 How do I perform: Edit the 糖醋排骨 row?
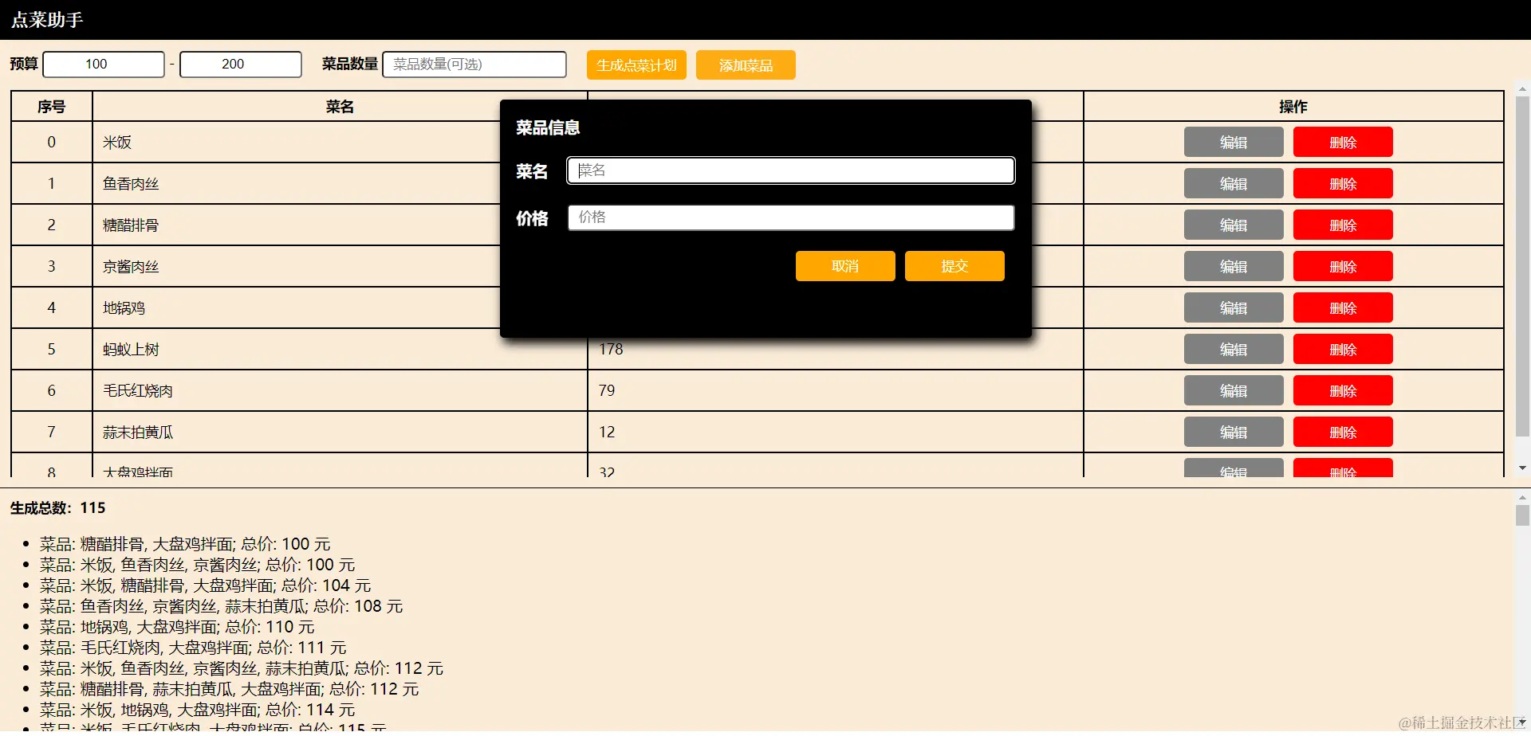[1234, 225]
